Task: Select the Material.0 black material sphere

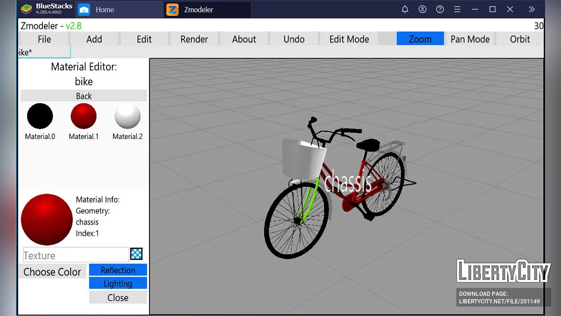Action: coord(40,116)
